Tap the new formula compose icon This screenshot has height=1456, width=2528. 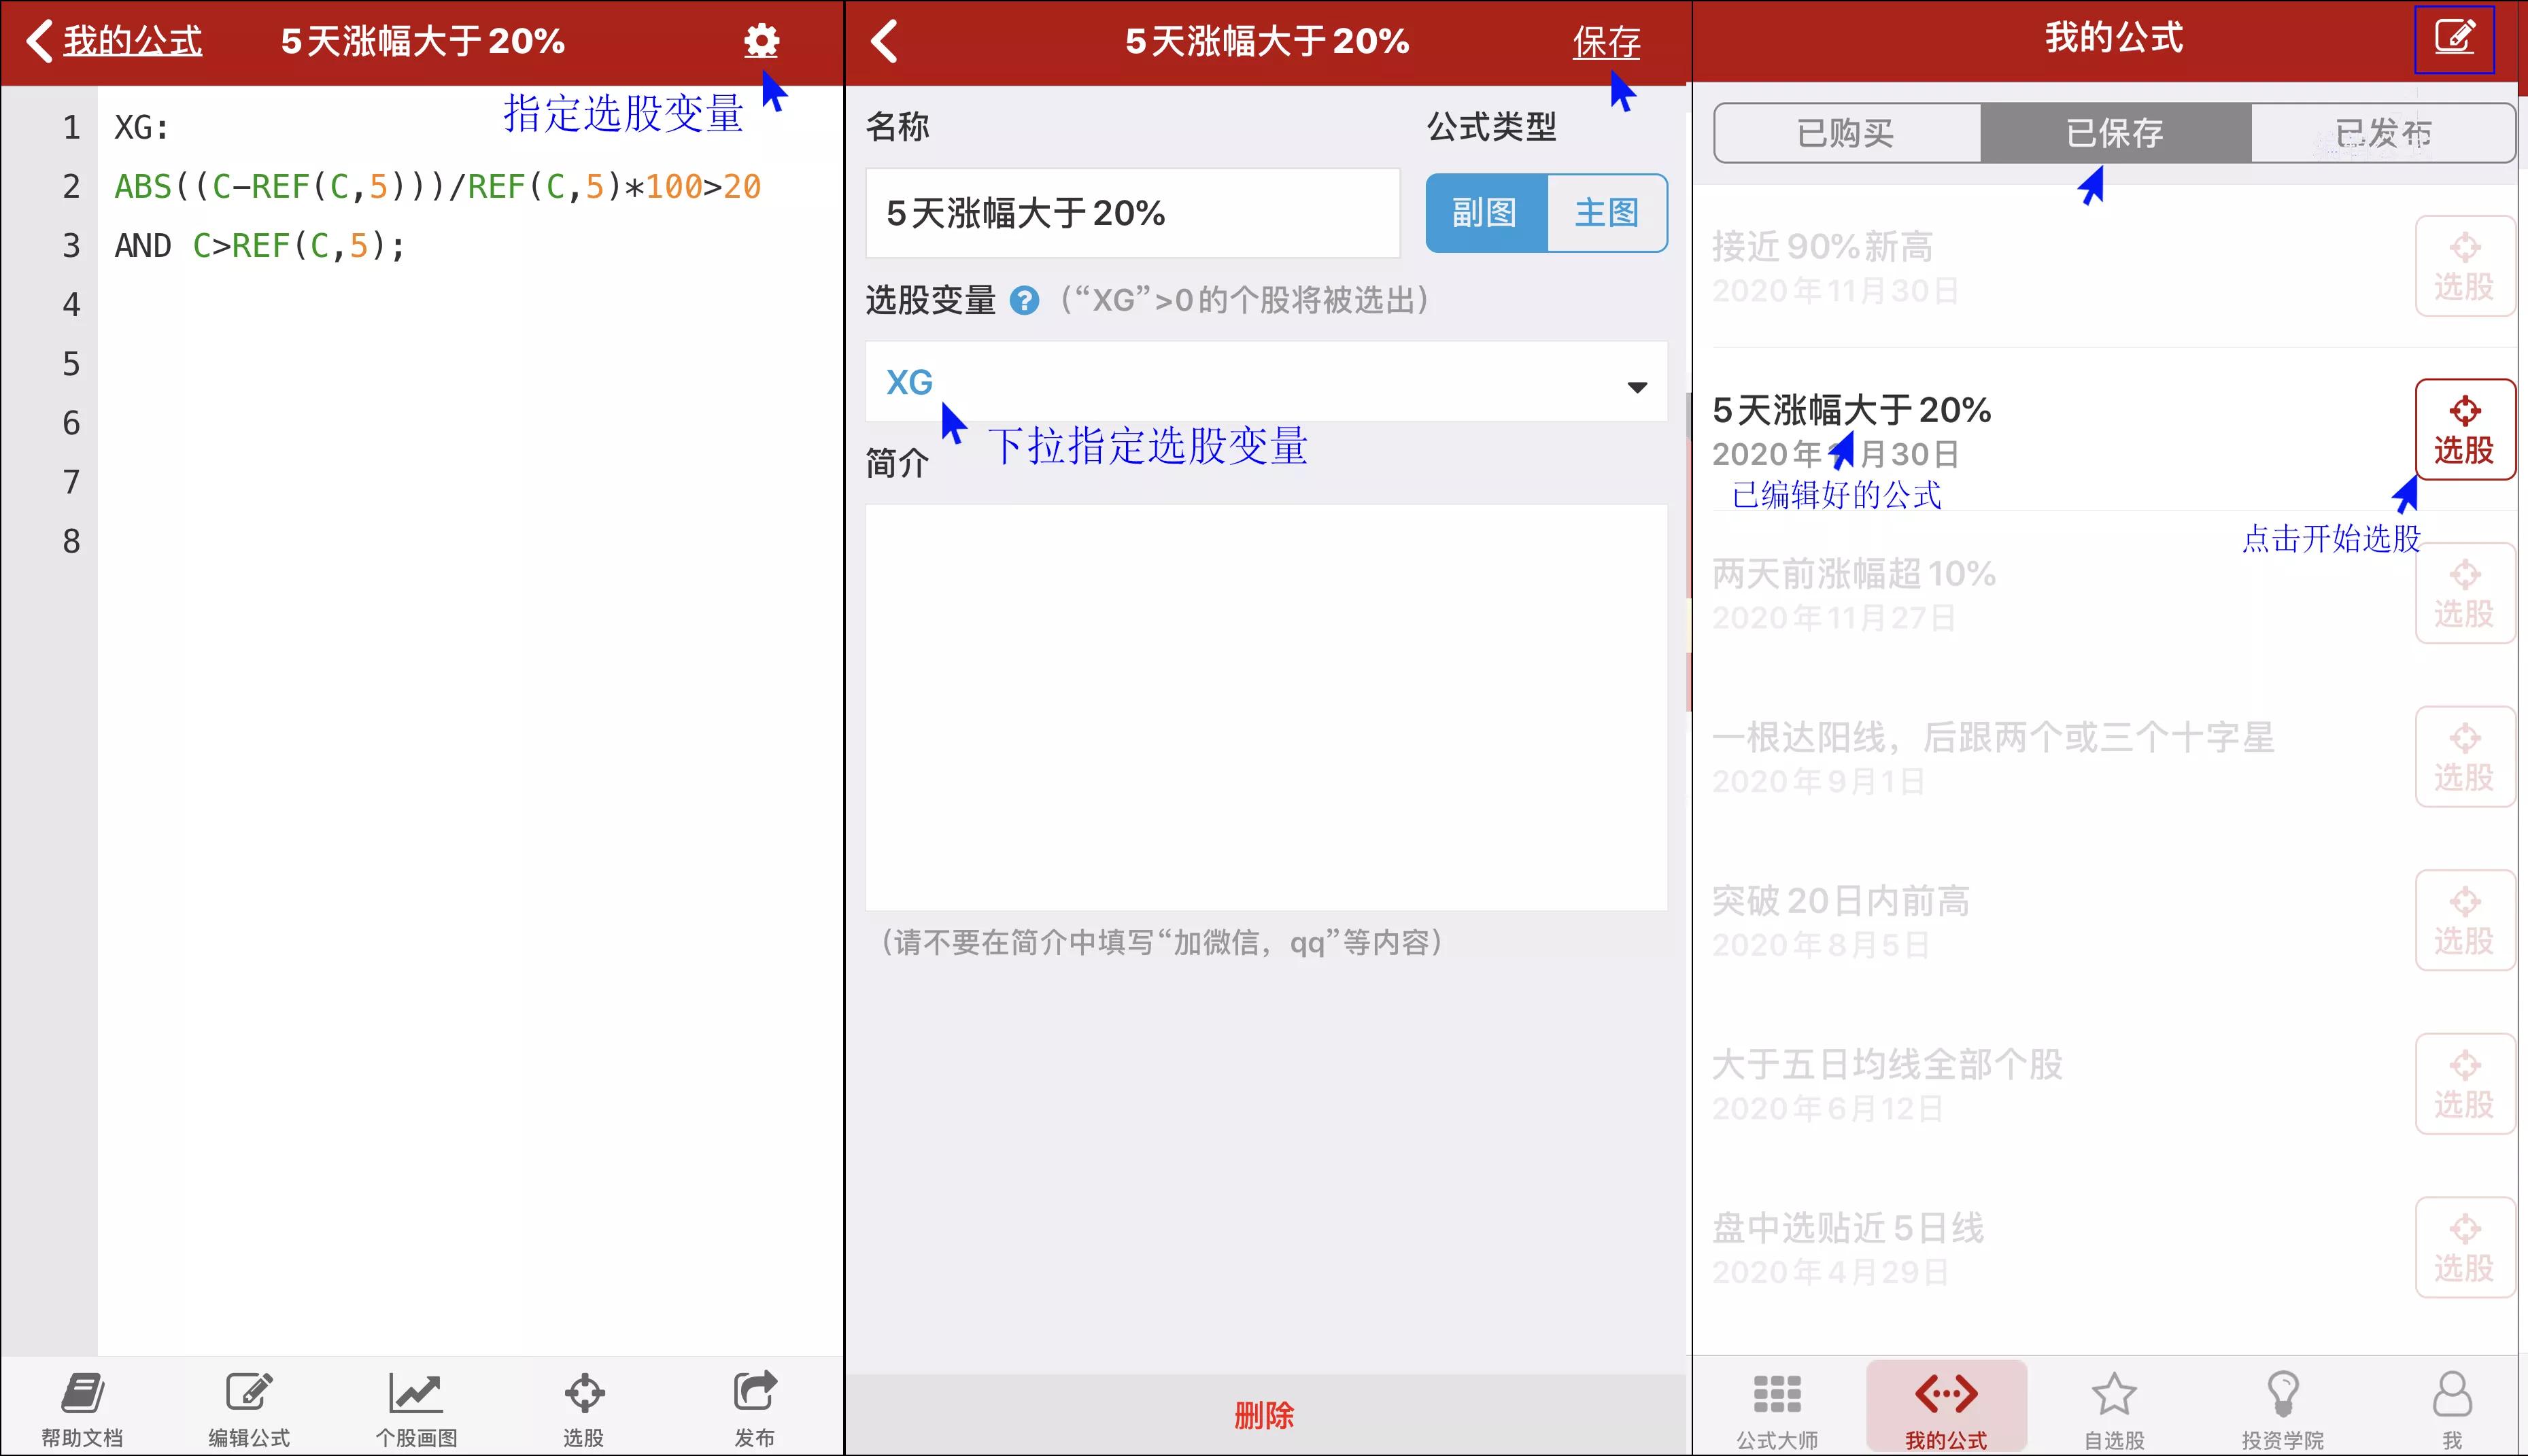click(x=2455, y=38)
